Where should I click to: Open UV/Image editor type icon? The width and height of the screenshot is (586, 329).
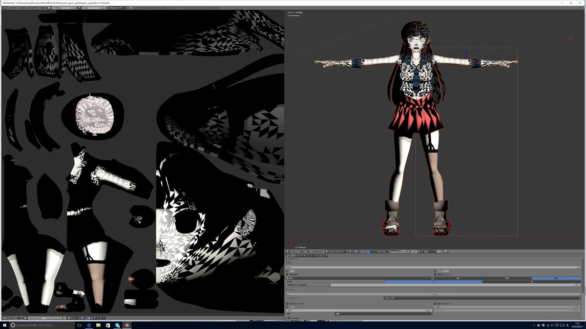(x=4, y=317)
